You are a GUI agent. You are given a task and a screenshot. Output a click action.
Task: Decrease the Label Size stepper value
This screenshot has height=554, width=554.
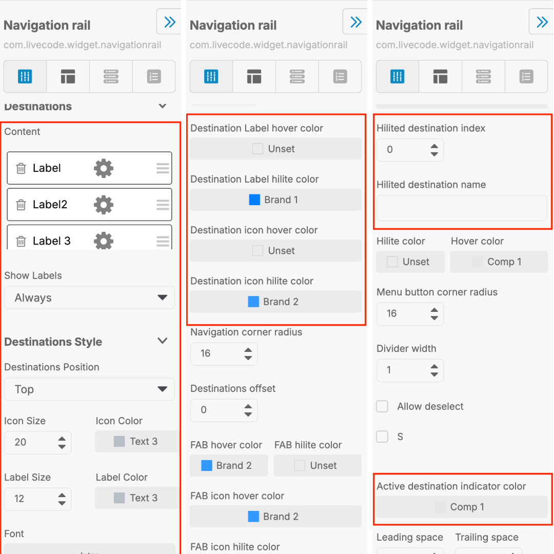62,503
